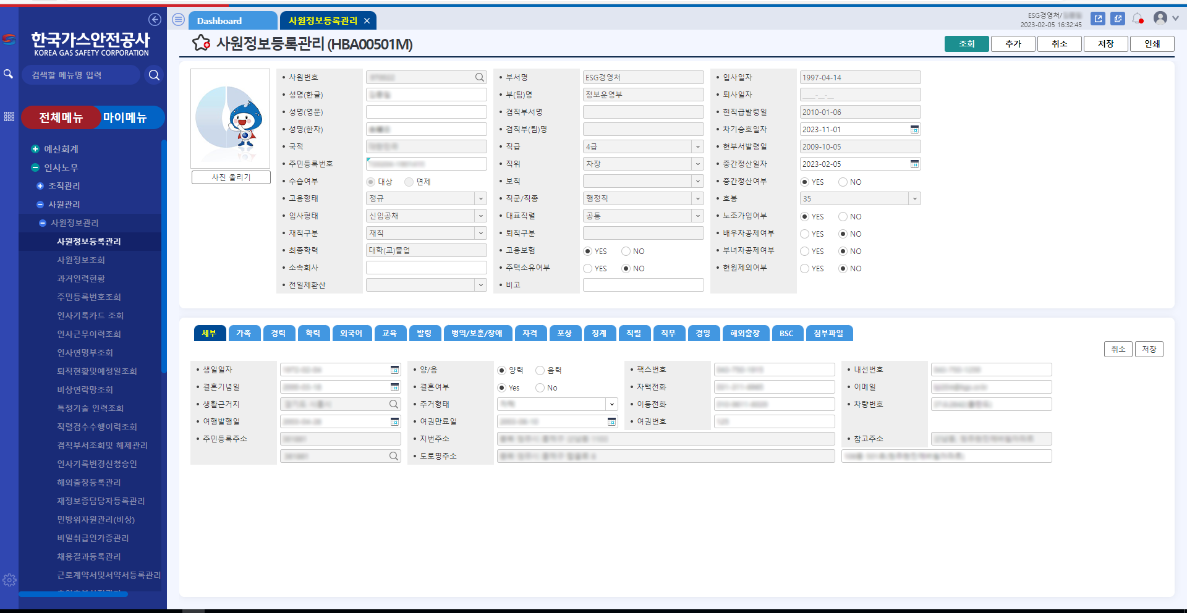This screenshot has width=1187, height=613.
Task: Click the settings gear icon in sidebar
Action: pyautogui.click(x=9, y=580)
